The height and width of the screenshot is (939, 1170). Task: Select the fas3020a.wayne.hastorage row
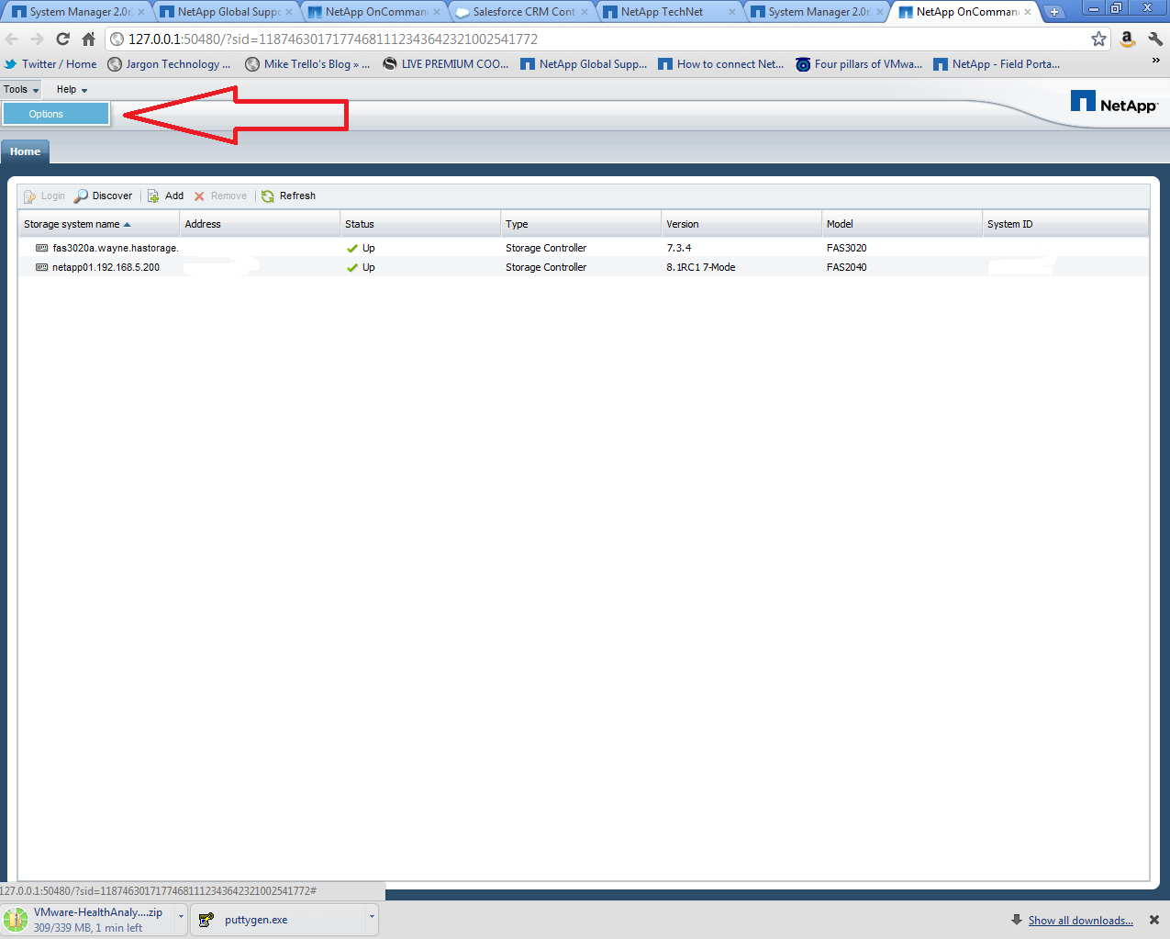click(x=584, y=248)
